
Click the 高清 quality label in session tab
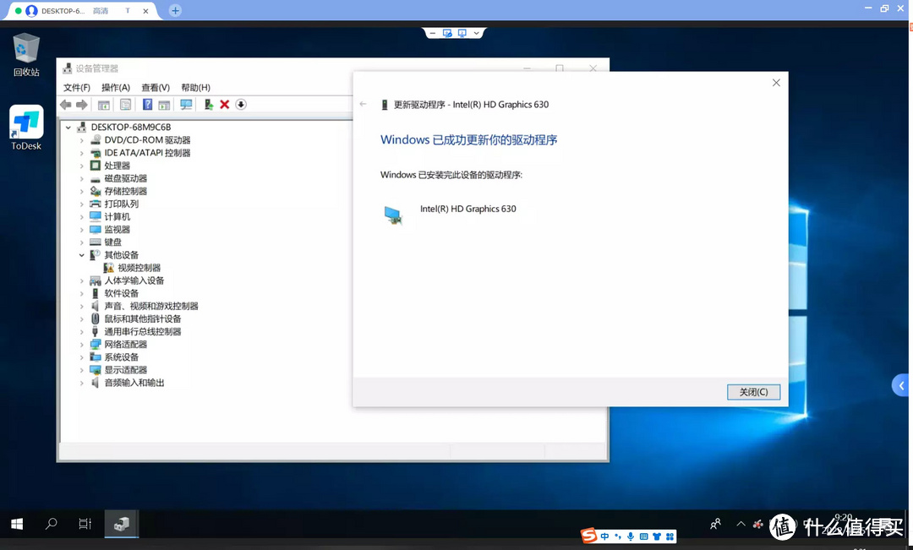coord(100,11)
